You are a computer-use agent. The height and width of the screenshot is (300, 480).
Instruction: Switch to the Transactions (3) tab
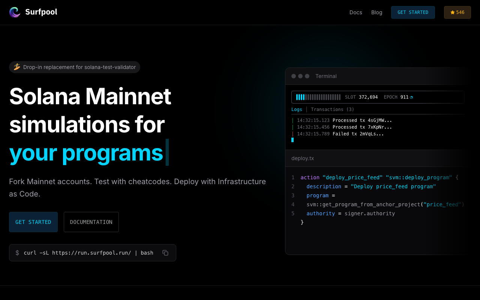click(x=333, y=109)
